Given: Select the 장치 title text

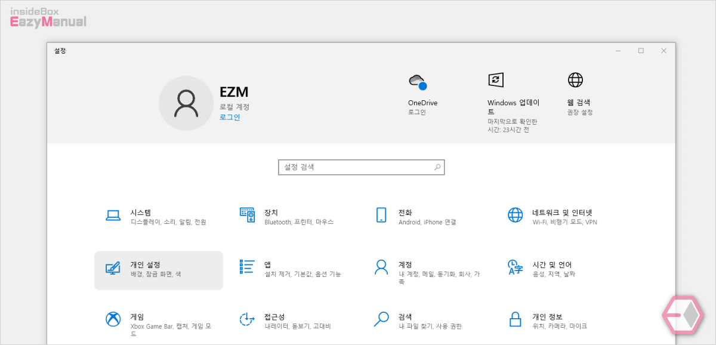Looking at the screenshot, I should [x=271, y=212].
